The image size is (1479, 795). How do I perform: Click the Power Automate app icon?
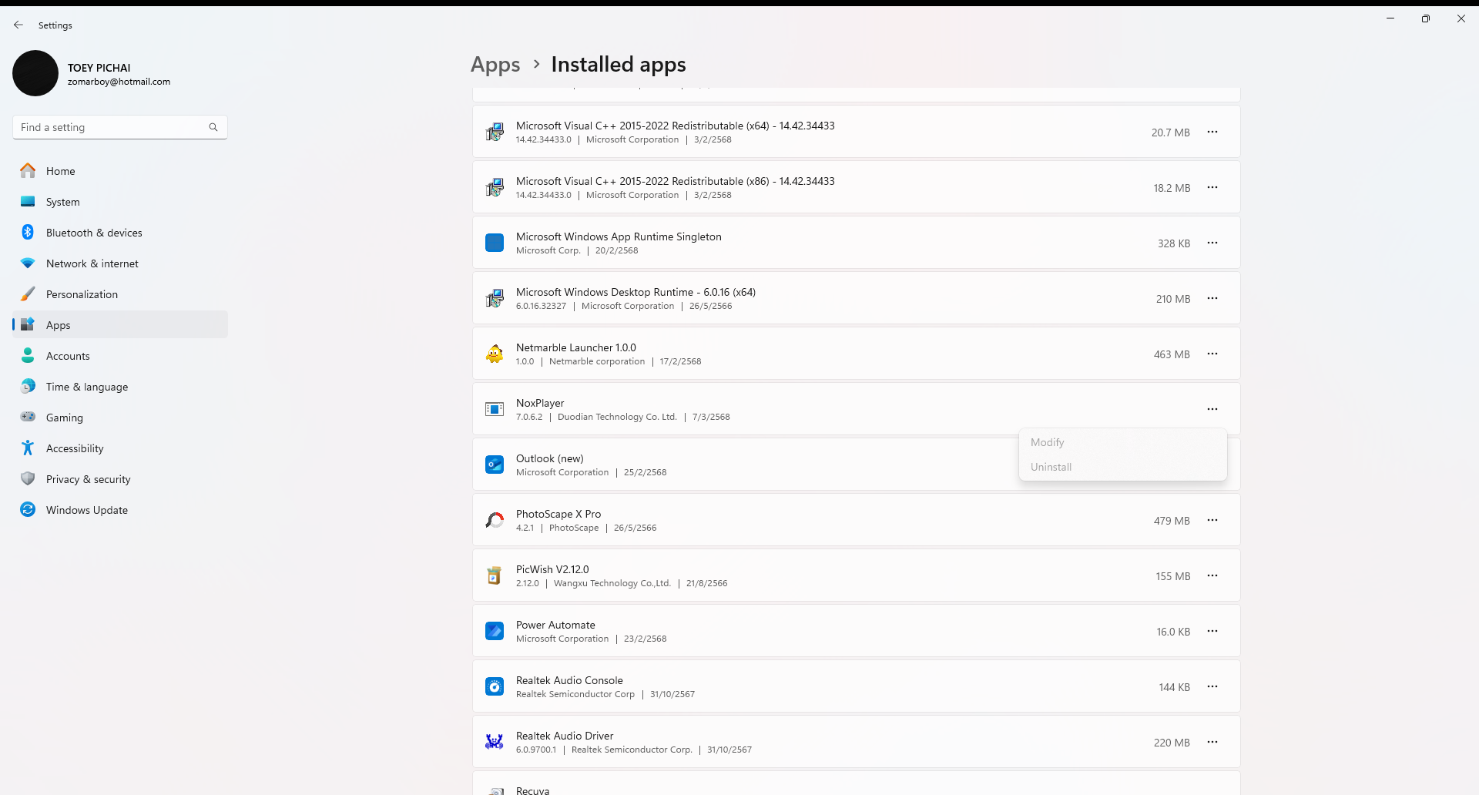[x=495, y=631]
